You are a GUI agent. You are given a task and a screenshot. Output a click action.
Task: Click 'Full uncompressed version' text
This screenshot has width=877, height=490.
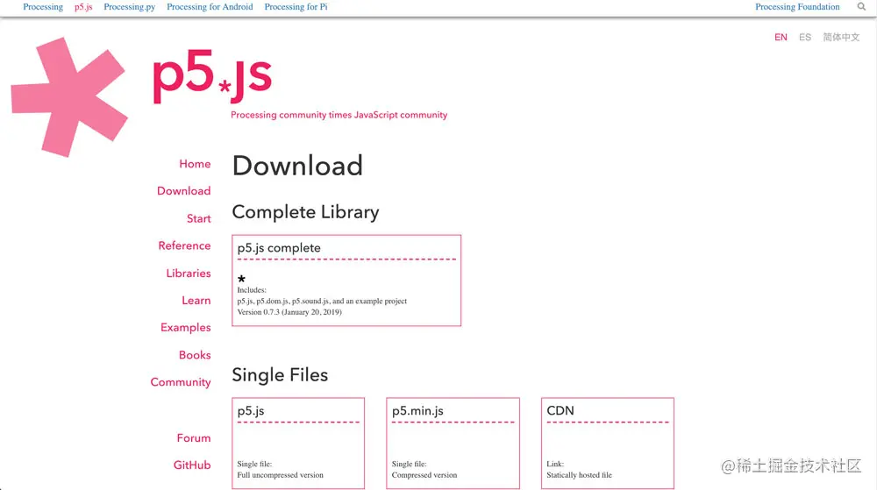tap(280, 475)
